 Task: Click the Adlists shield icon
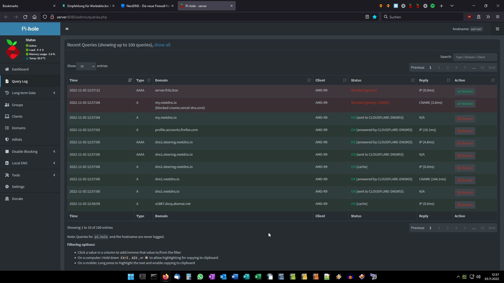pyautogui.click(x=7, y=139)
